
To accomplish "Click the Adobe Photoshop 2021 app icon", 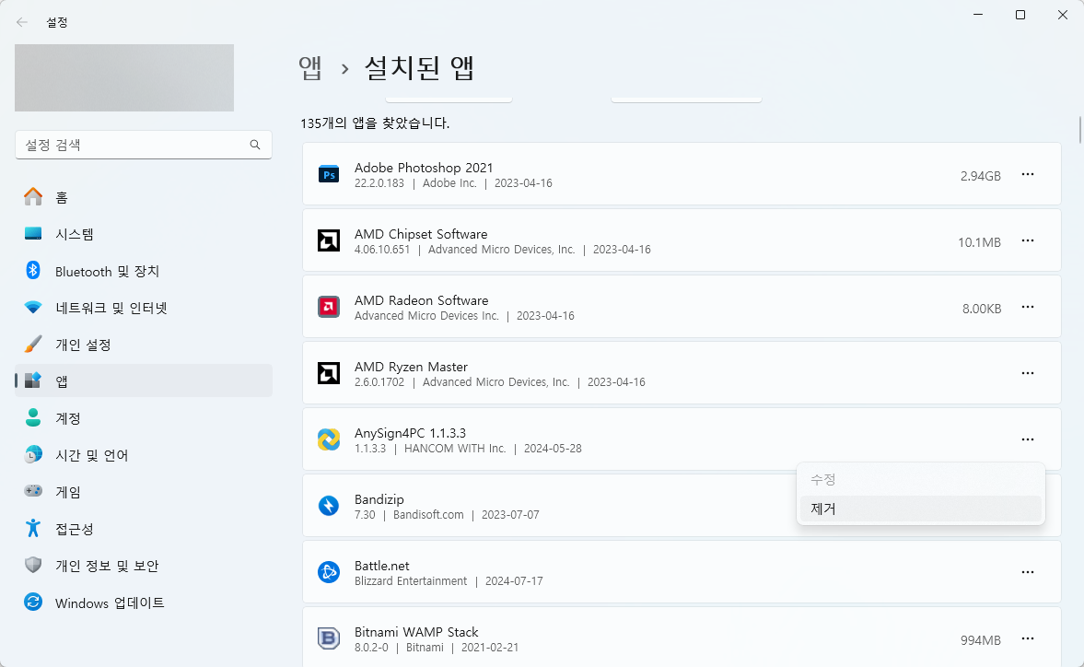I will (329, 175).
